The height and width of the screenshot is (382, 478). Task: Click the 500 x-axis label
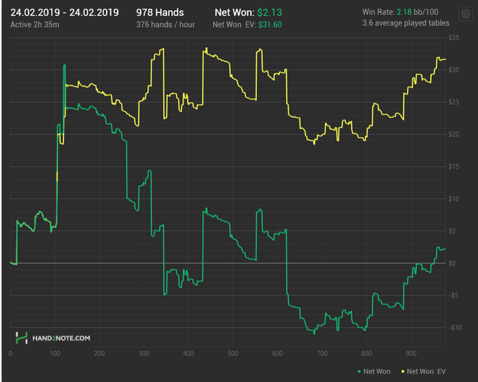pyautogui.click(x=233, y=353)
